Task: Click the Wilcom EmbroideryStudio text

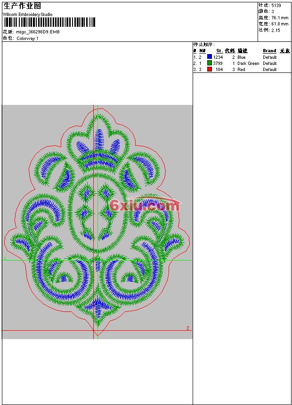Action: pyautogui.click(x=28, y=15)
